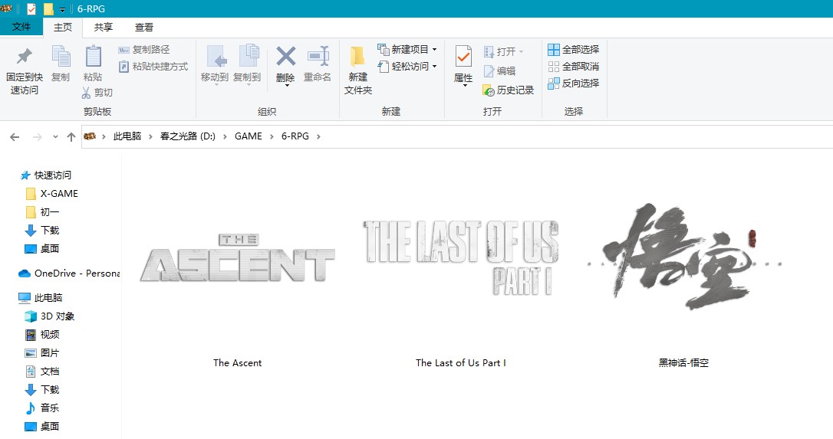Switch to the 共享 ribbon tab

(103, 27)
